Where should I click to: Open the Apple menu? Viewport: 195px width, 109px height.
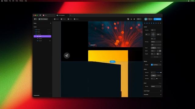coord(2,1)
